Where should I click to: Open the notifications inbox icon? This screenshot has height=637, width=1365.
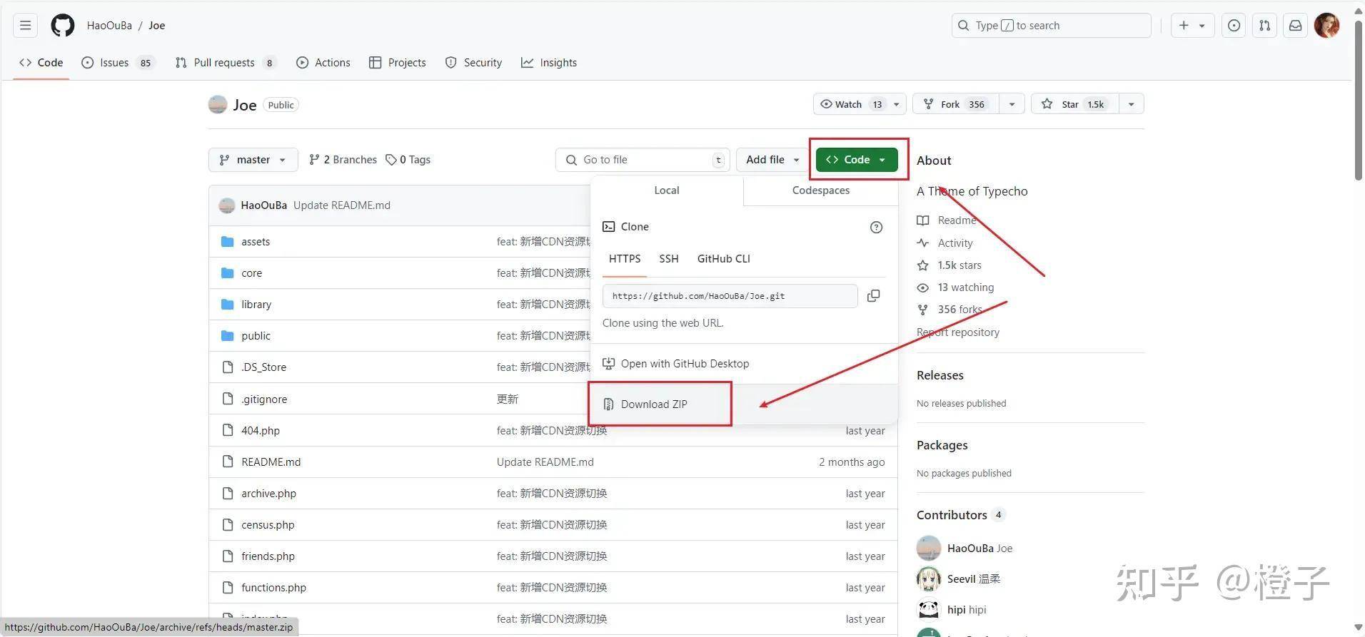coord(1296,26)
